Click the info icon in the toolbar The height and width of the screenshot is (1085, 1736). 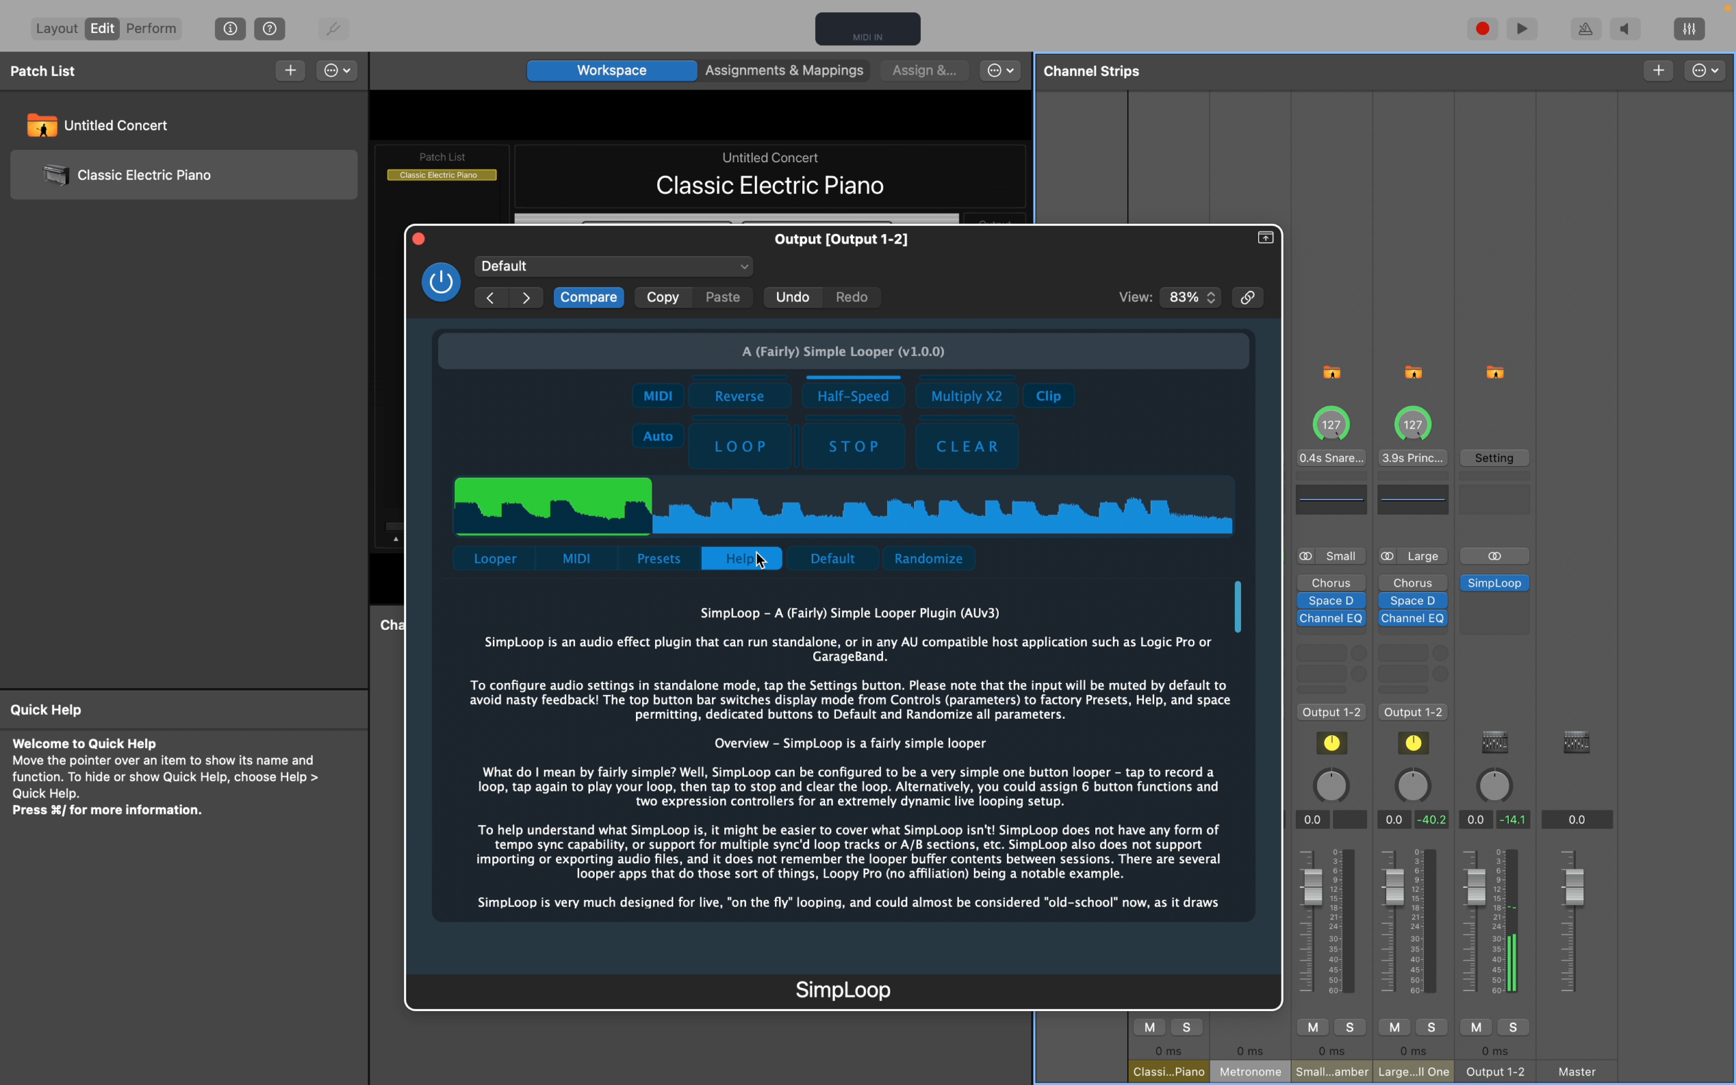[x=231, y=28]
